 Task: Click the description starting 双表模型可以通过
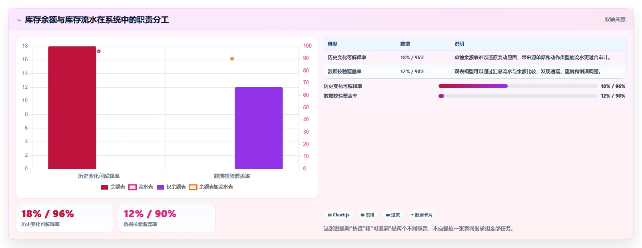528,72
